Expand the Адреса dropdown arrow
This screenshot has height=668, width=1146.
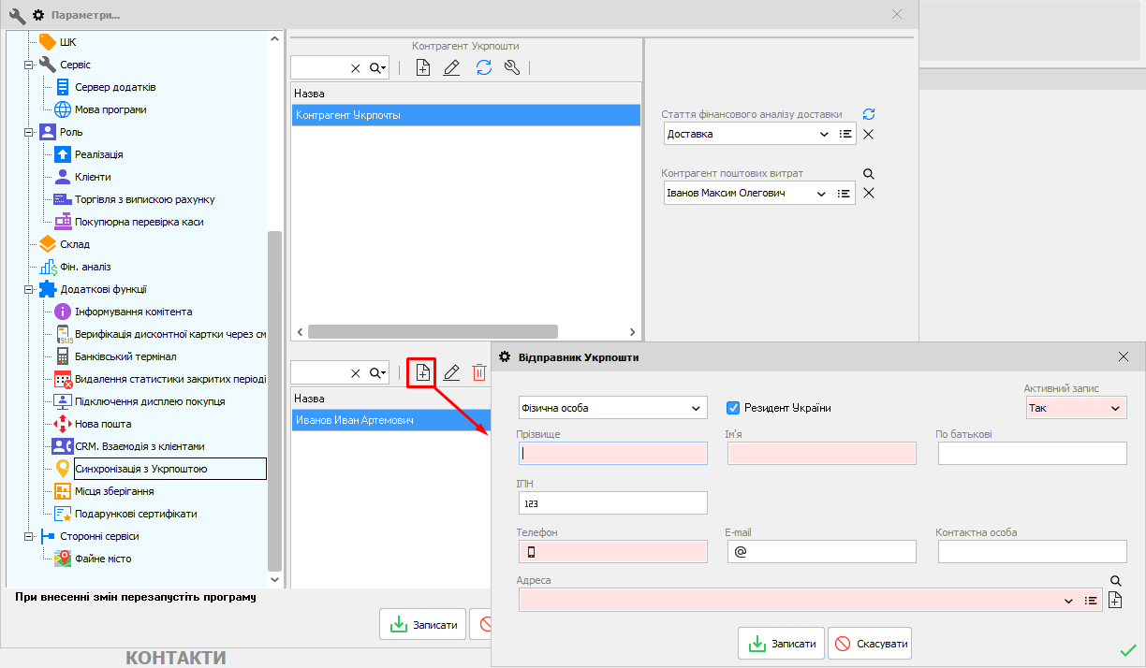(x=1068, y=601)
